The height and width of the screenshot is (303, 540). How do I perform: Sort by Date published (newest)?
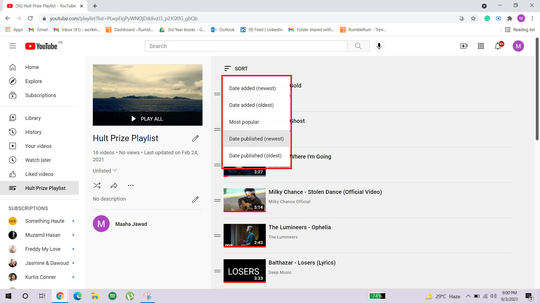point(256,139)
